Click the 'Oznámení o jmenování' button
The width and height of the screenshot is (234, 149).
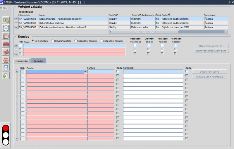coord(211,46)
